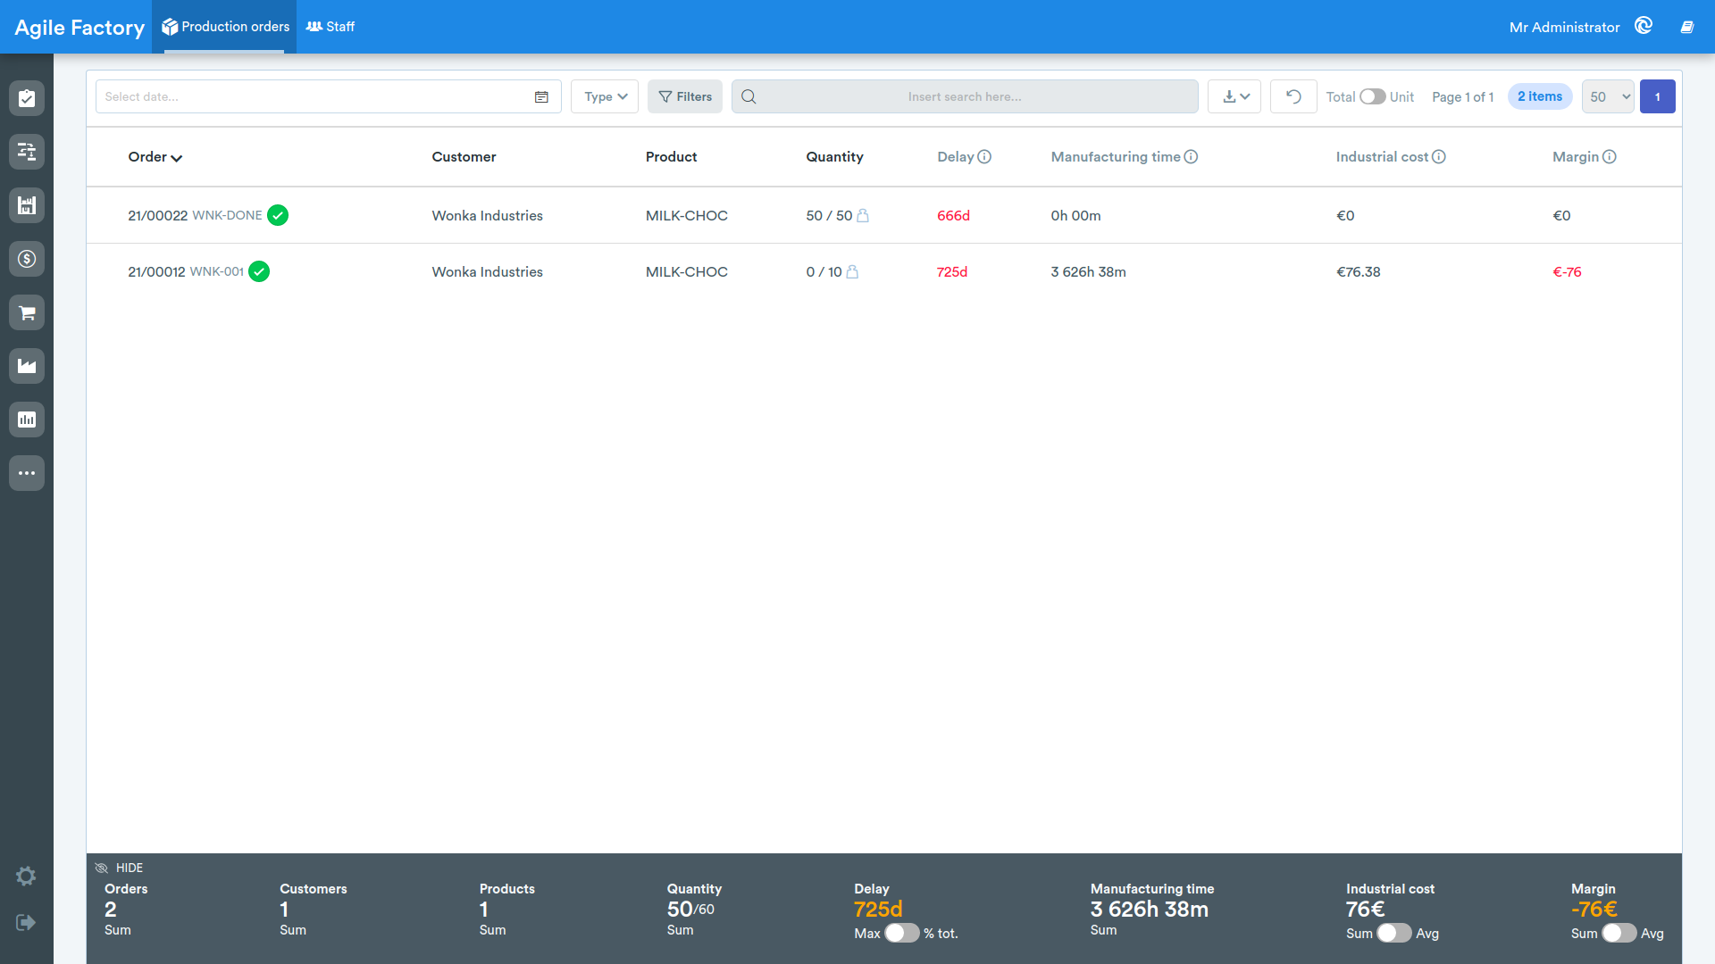Click the book icon in top bar
This screenshot has height=964, width=1715.
1687,27
